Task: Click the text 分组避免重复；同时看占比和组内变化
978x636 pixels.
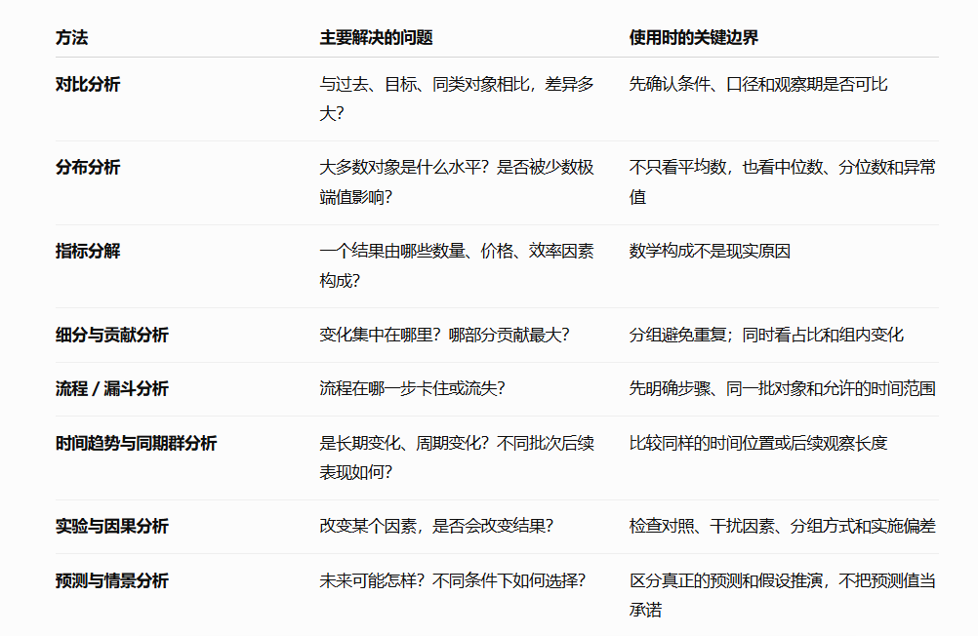Action: tap(766, 335)
